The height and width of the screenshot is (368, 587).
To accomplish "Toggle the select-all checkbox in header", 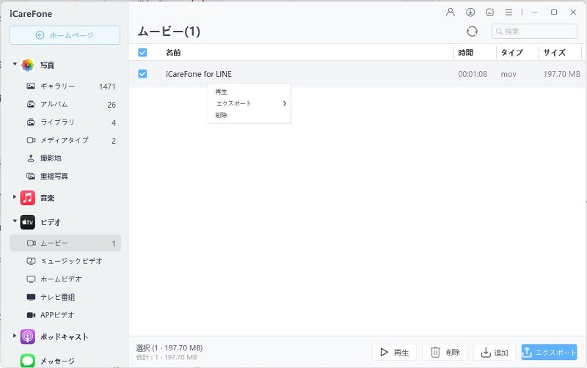I will tap(142, 52).
